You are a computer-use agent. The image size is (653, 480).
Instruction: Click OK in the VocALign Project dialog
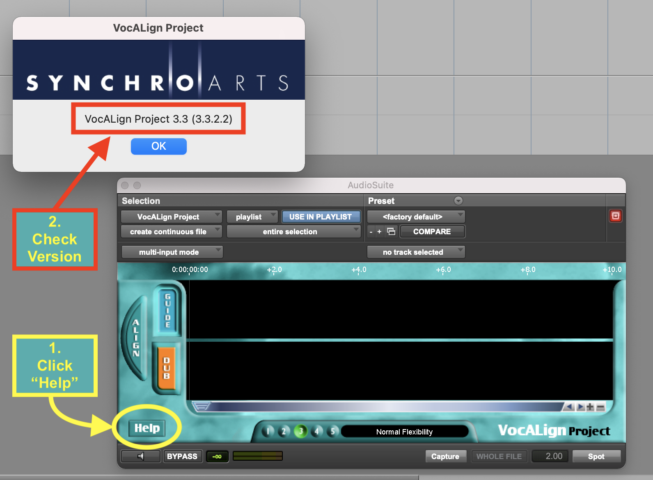pyautogui.click(x=158, y=146)
